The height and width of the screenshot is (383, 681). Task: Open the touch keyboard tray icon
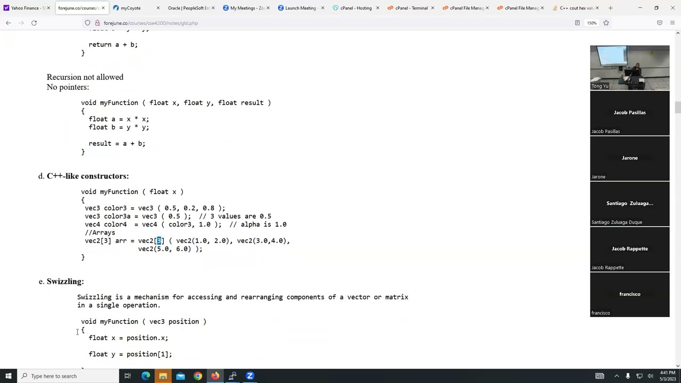point(600,376)
